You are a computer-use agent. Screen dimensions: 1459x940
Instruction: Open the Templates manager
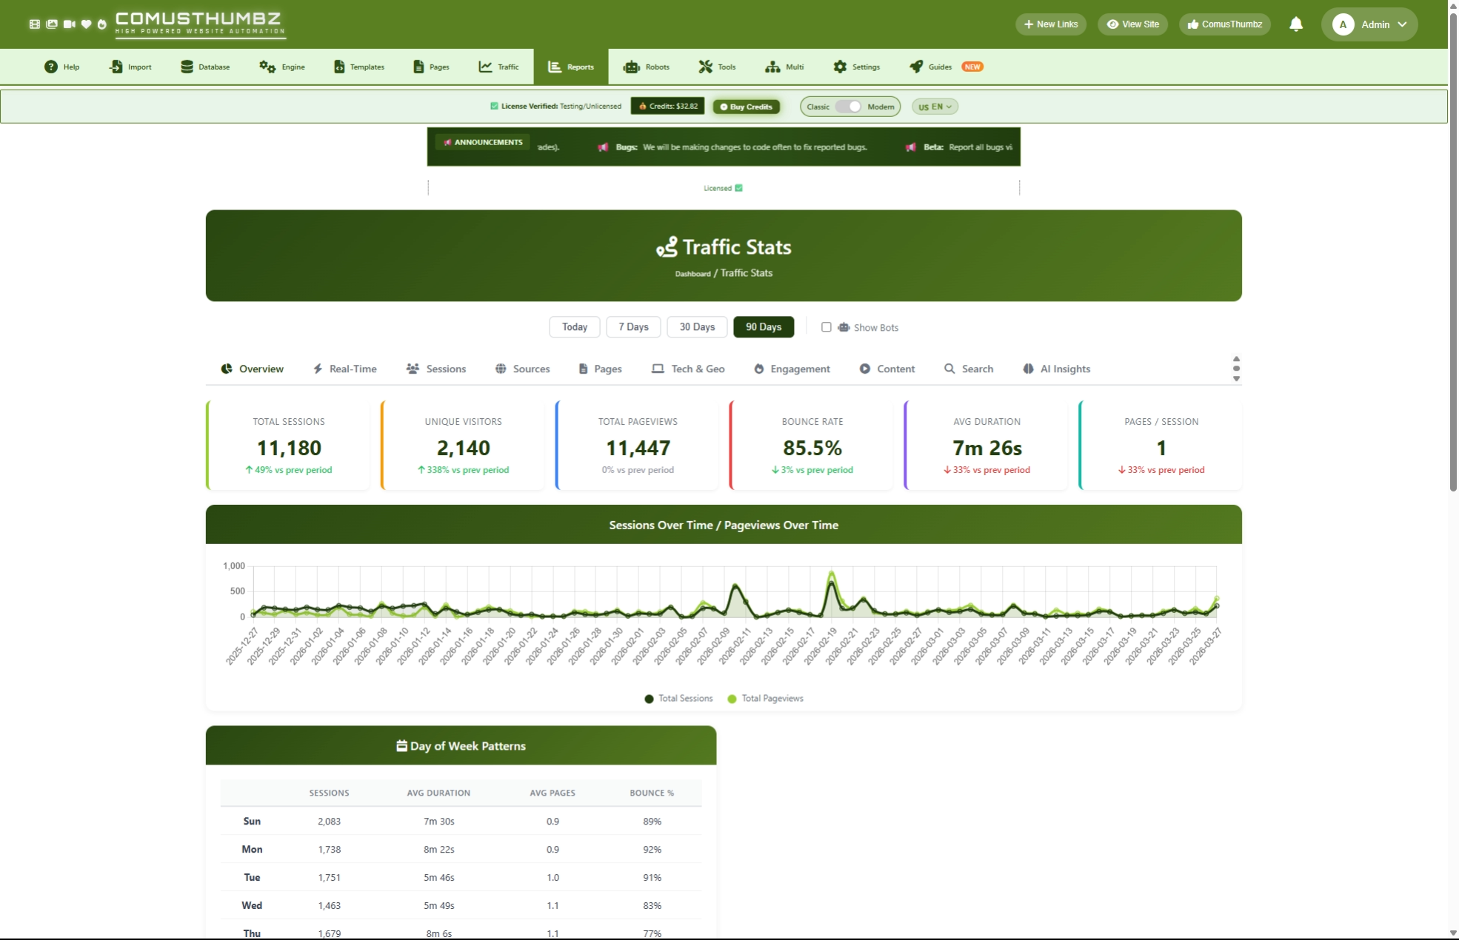tap(358, 67)
